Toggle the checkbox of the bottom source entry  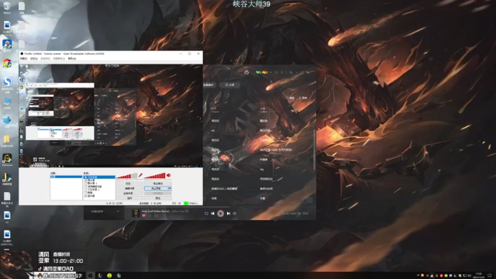86,196
